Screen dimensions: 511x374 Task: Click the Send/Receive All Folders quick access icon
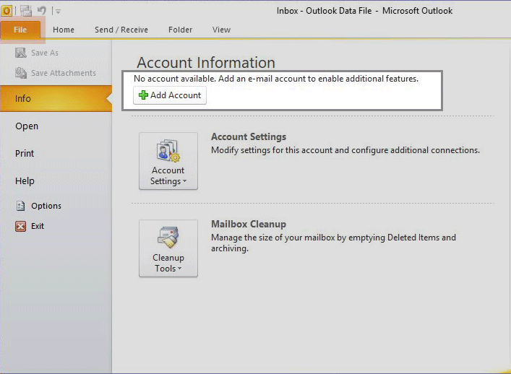(26, 11)
